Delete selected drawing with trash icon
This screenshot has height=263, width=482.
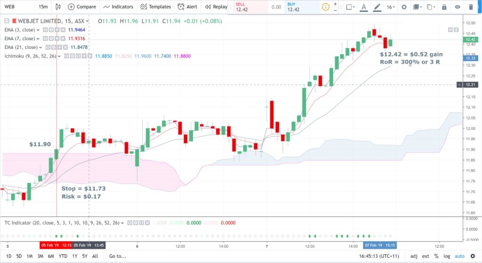(471, 7)
